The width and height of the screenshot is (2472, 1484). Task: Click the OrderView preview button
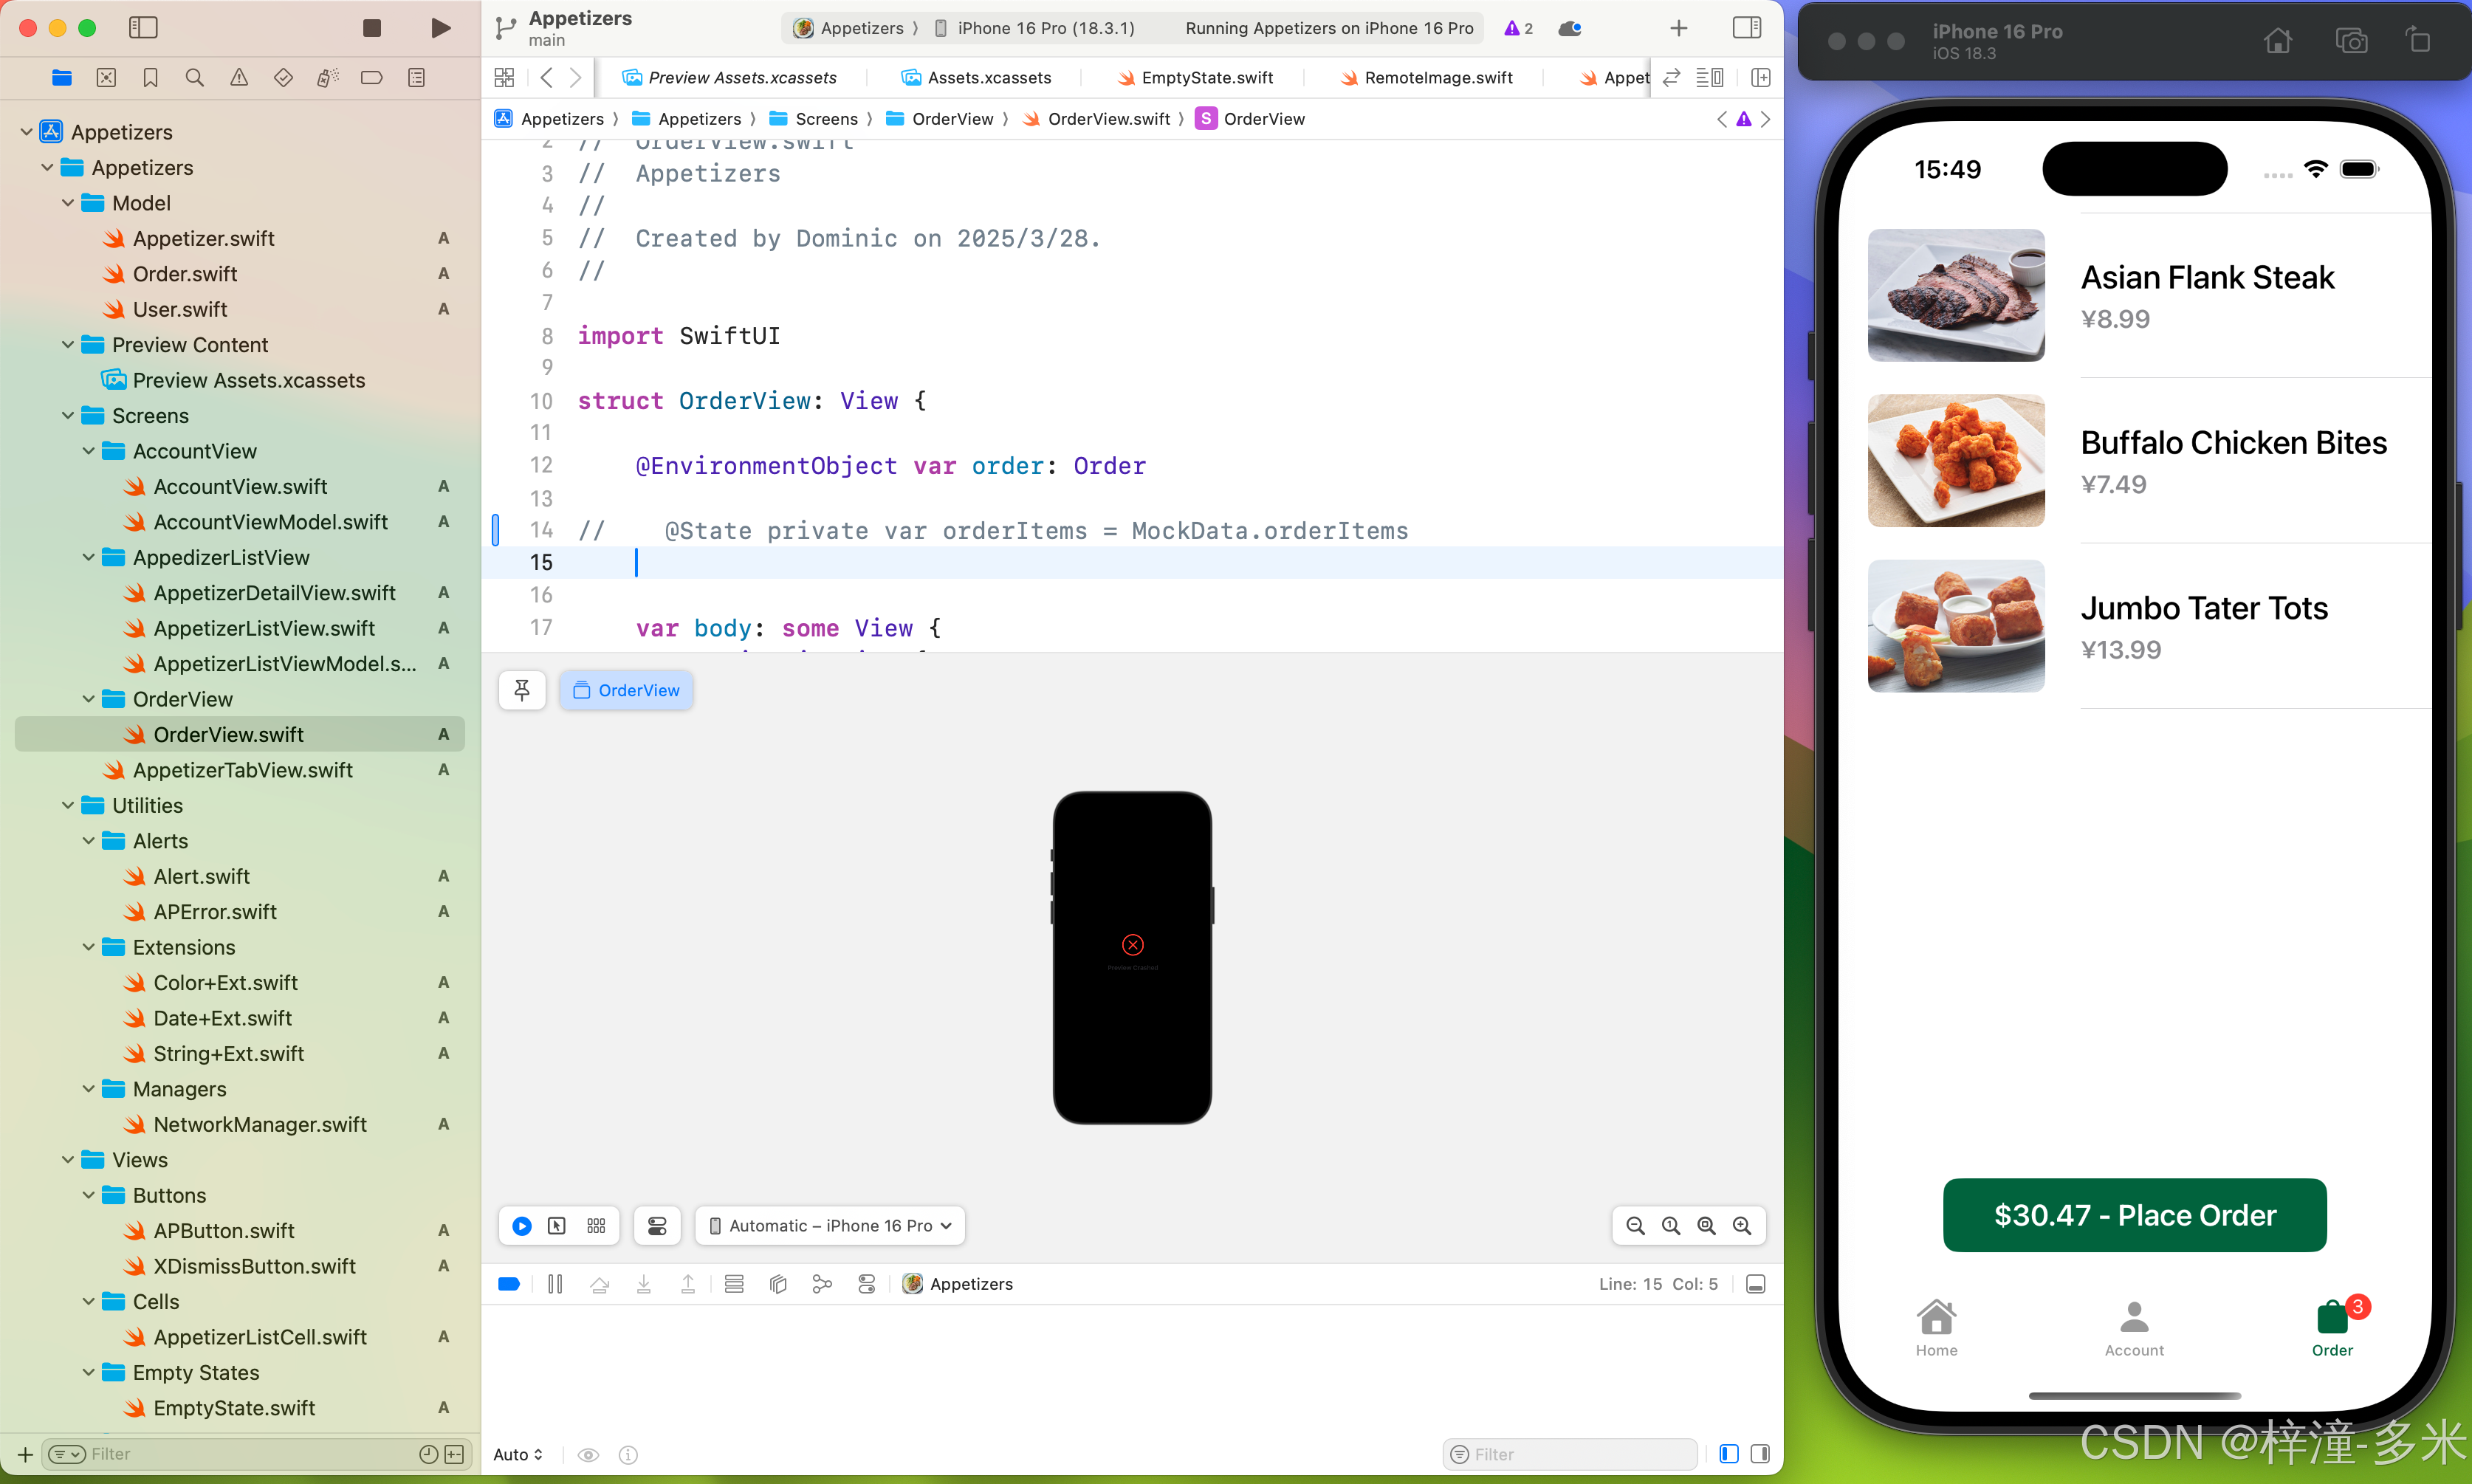pos(626,690)
